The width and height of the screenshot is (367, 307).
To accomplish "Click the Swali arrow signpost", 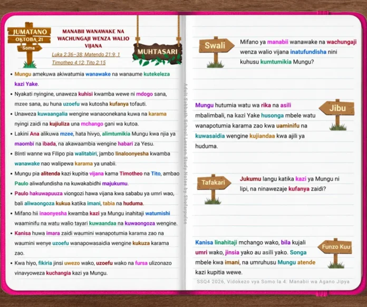I will click(217, 52).
